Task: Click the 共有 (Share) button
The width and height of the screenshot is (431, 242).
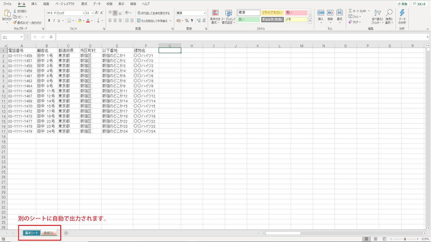Action: [402, 4]
